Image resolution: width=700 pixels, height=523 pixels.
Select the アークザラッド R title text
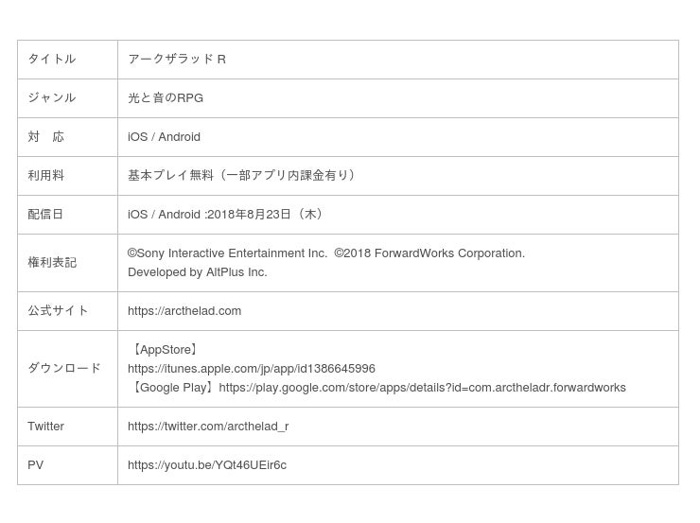click(x=177, y=60)
